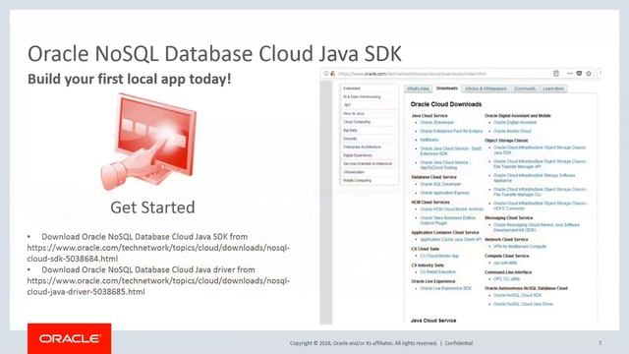629x354 pixels.
Task: Open the page actions ellipsis in the address bar
Action: (569, 74)
